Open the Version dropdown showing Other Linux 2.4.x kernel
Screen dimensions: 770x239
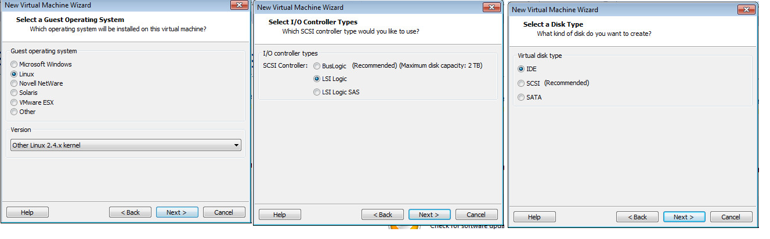pyautogui.click(x=126, y=145)
